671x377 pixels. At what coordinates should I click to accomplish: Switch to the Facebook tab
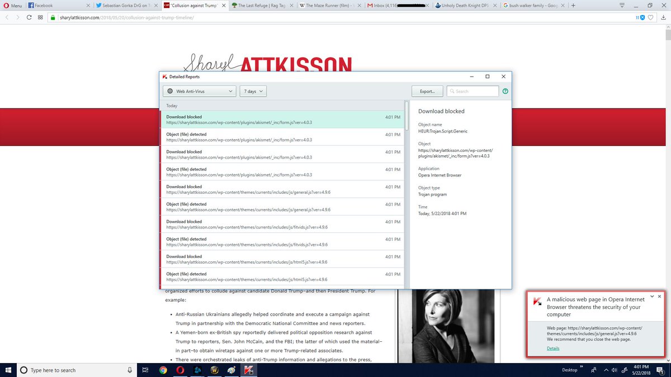(x=59, y=5)
